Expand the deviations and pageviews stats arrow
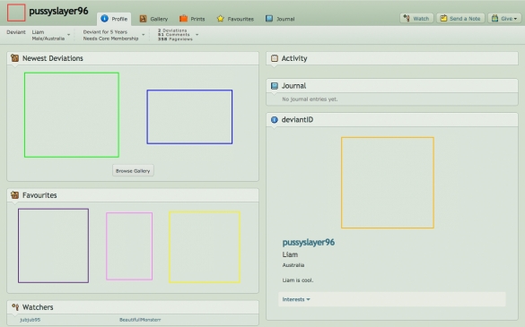The width and height of the screenshot is (525, 327). [197, 35]
